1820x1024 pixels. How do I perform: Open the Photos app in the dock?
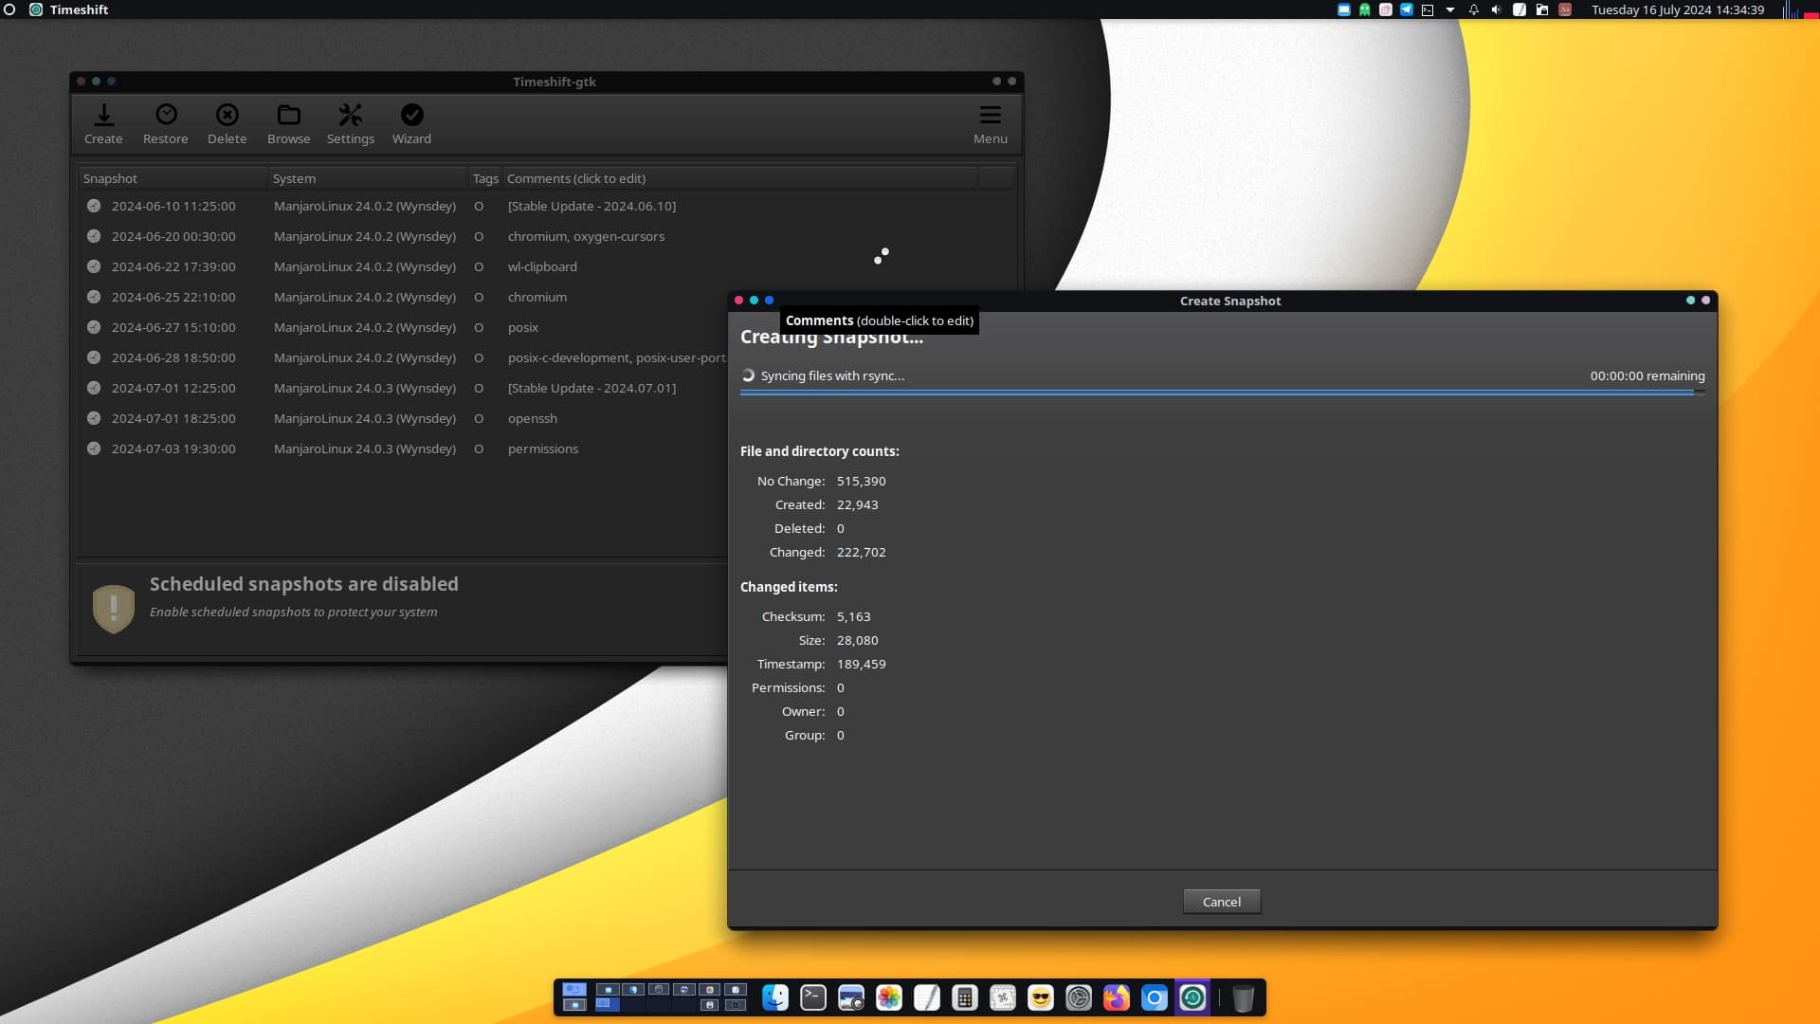[888, 997]
